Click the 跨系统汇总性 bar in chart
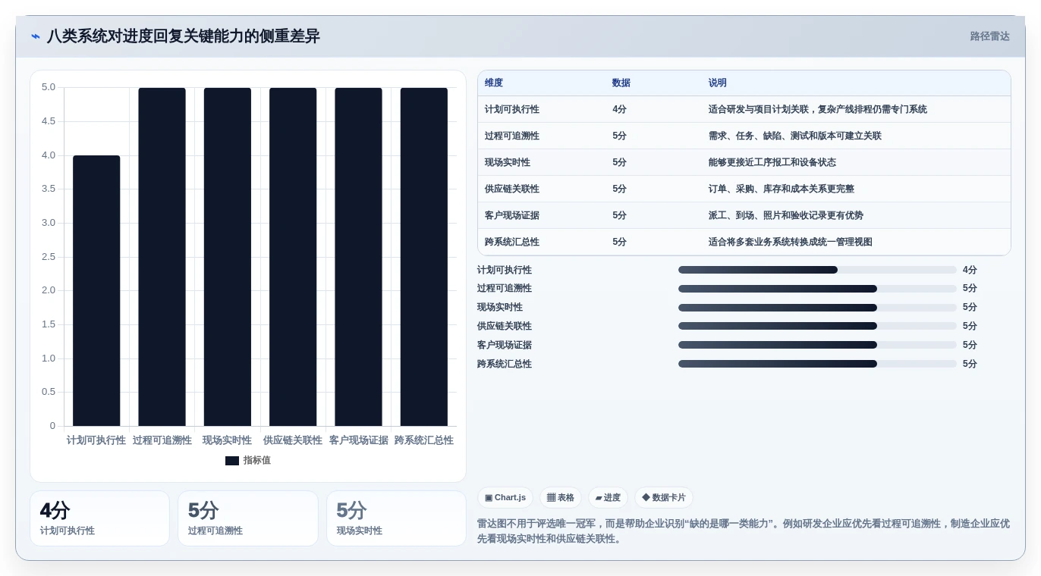Screen dimensions: 1041x576 [x=424, y=257]
